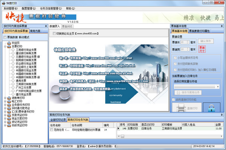Pin the 票面基本信息 panel pushpin
The image size is (226, 150).
221,26
